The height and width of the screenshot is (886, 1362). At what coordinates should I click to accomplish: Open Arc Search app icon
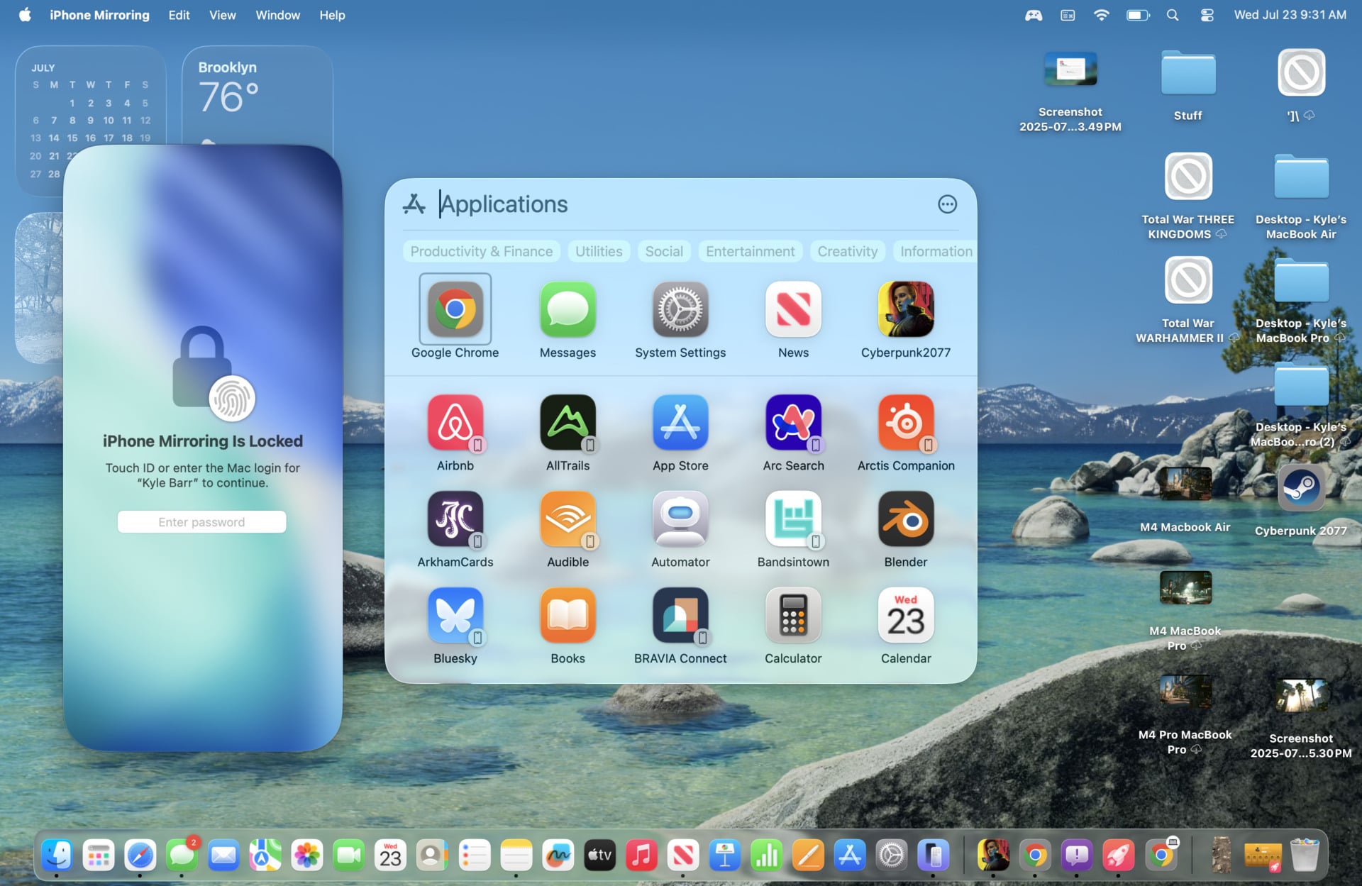click(x=793, y=423)
